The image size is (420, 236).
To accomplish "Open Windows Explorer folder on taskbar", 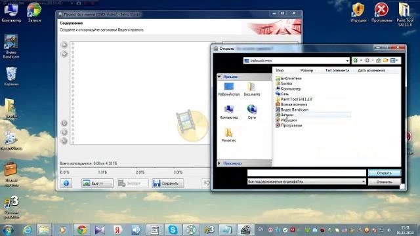I will tap(44, 230).
